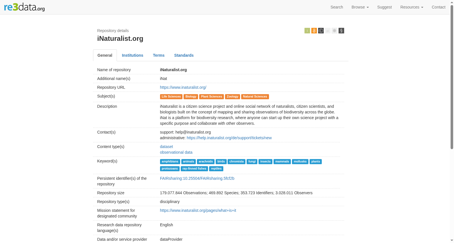Click the copyright license badge icon
This screenshot has width=454, height=243.
(321, 31)
